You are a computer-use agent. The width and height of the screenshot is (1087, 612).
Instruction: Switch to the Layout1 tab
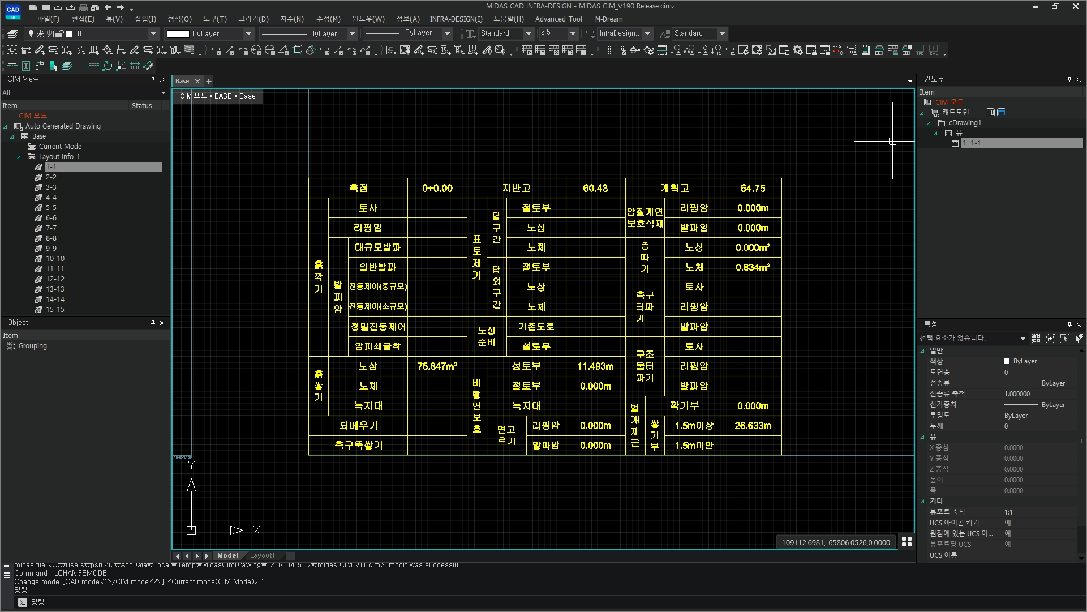(x=262, y=556)
